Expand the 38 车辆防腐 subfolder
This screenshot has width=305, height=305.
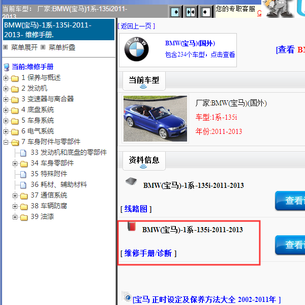pos(15,206)
